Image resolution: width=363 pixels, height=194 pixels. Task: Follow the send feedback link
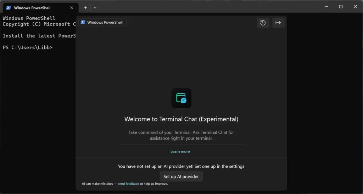pyautogui.click(x=128, y=184)
